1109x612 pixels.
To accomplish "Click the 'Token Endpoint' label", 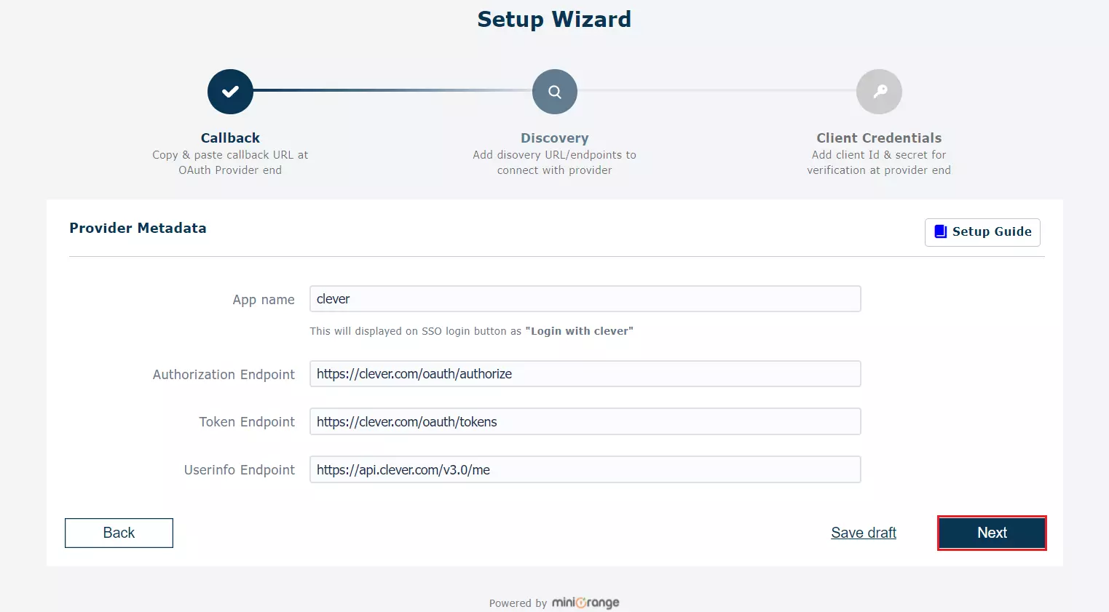I will click(x=247, y=422).
